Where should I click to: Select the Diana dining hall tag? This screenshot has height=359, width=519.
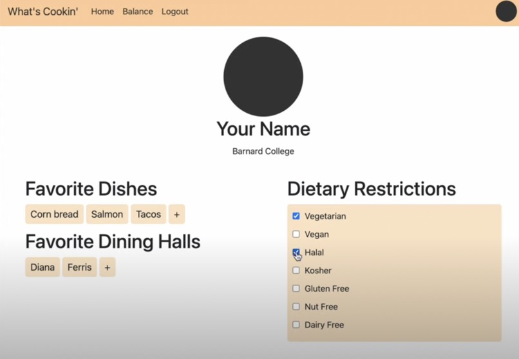point(42,267)
